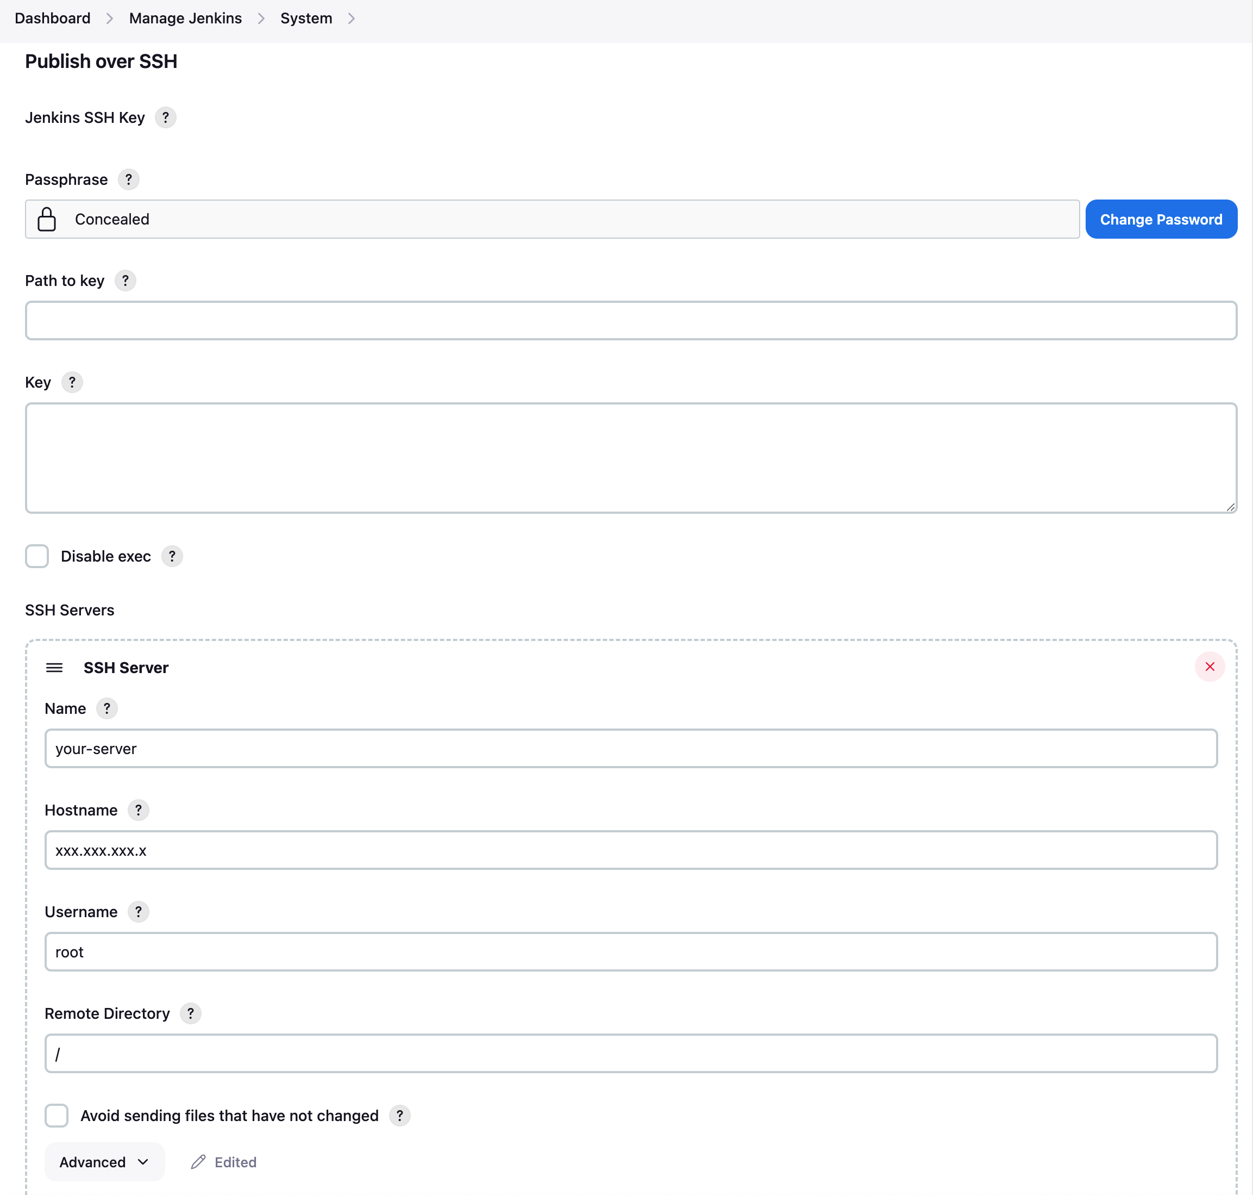Click into the Path to key field
This screenshot has width=1253, height=1195.
pos(630,320)
